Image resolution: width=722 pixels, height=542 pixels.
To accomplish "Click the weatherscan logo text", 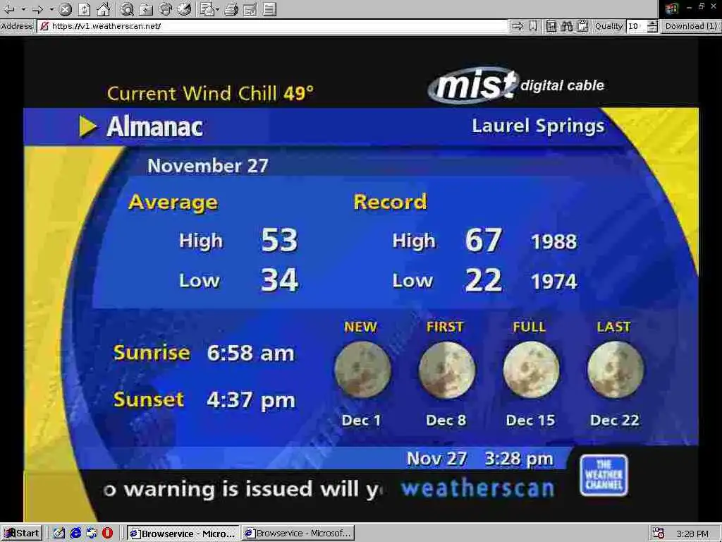I will tap(477, 488).
